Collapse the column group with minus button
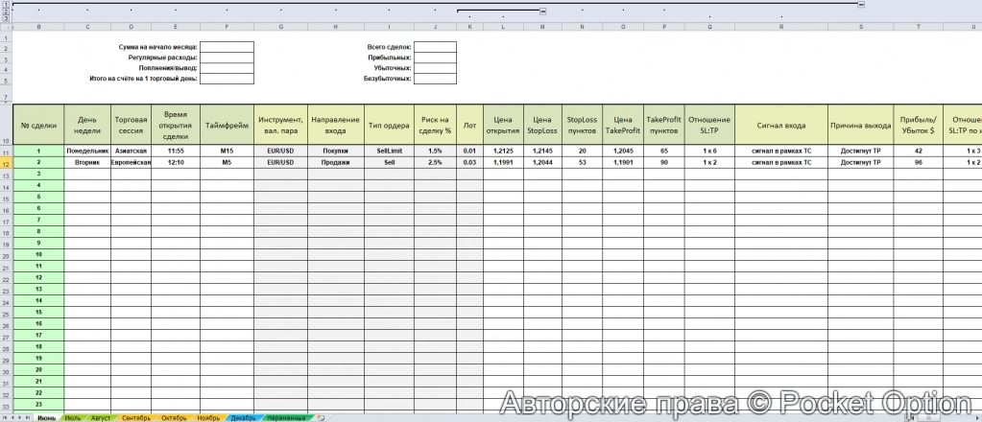Viewport: 982px width, 422px height. [x=543, y=11]
